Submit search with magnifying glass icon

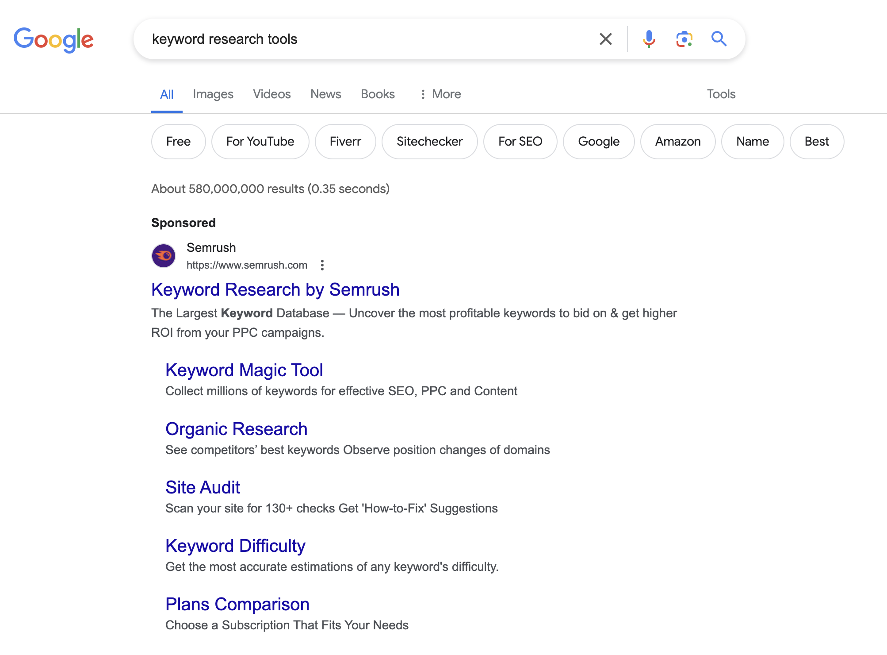tap(719, 39)
